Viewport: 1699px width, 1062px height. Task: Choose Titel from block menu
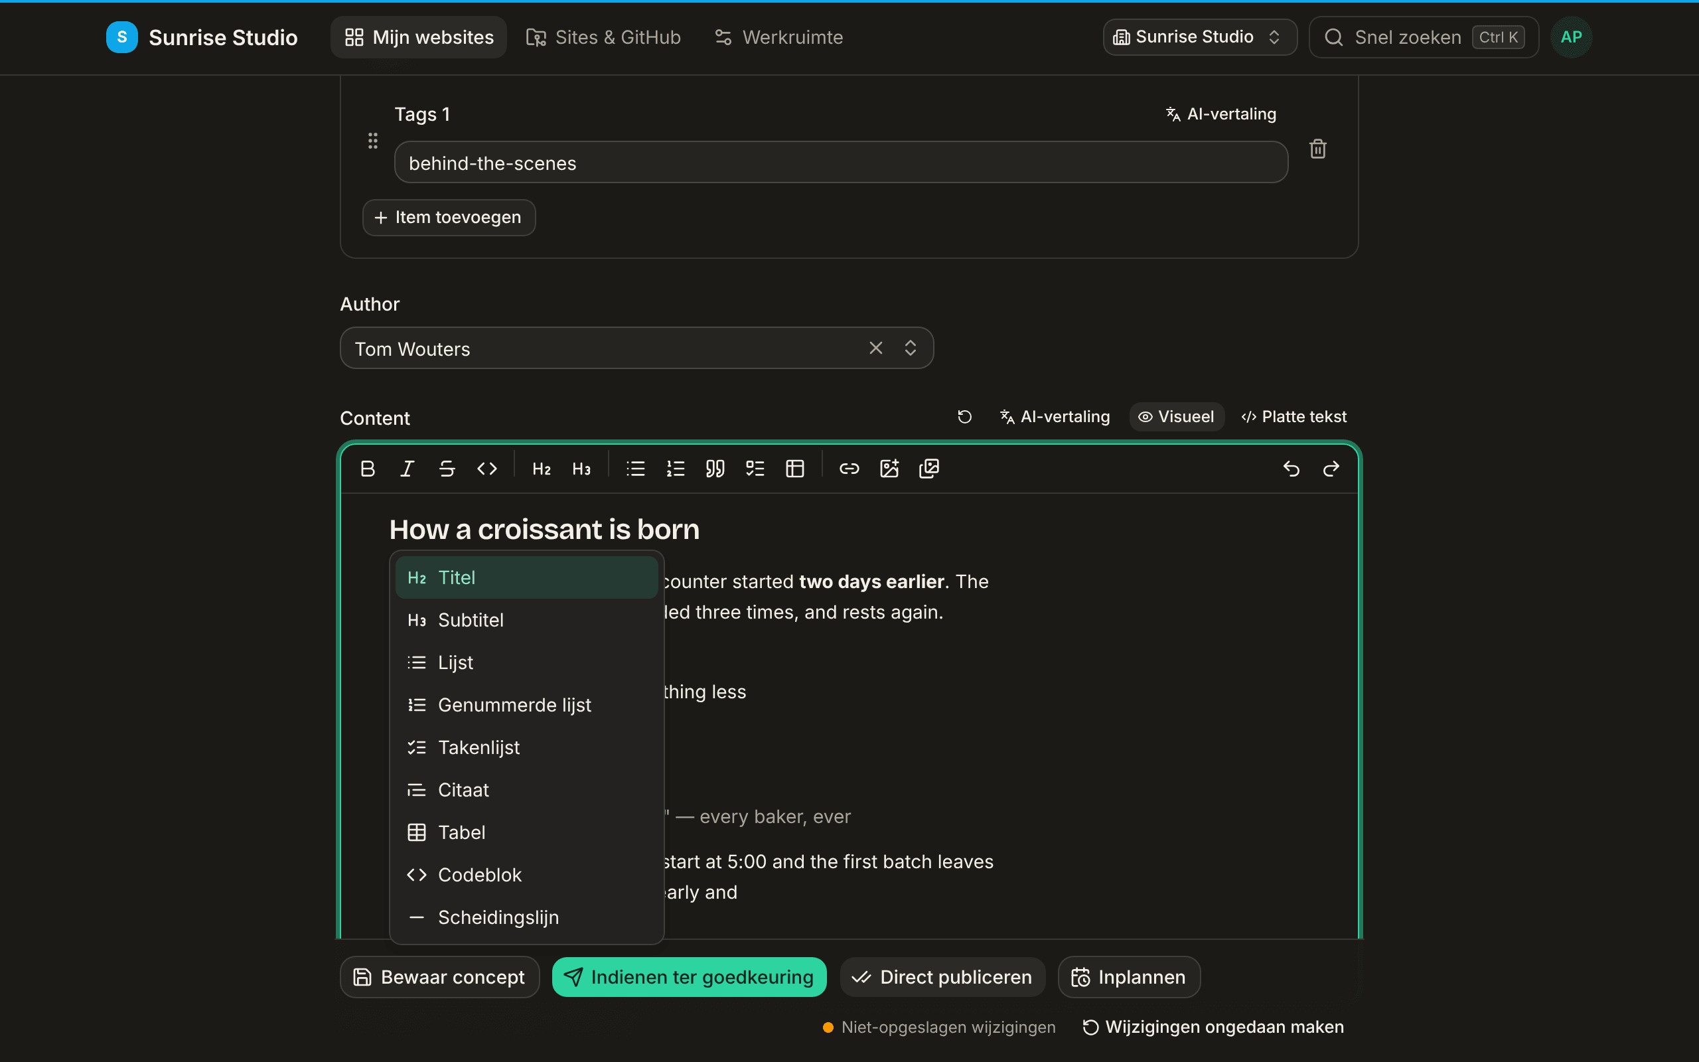(x=526, y=577)
